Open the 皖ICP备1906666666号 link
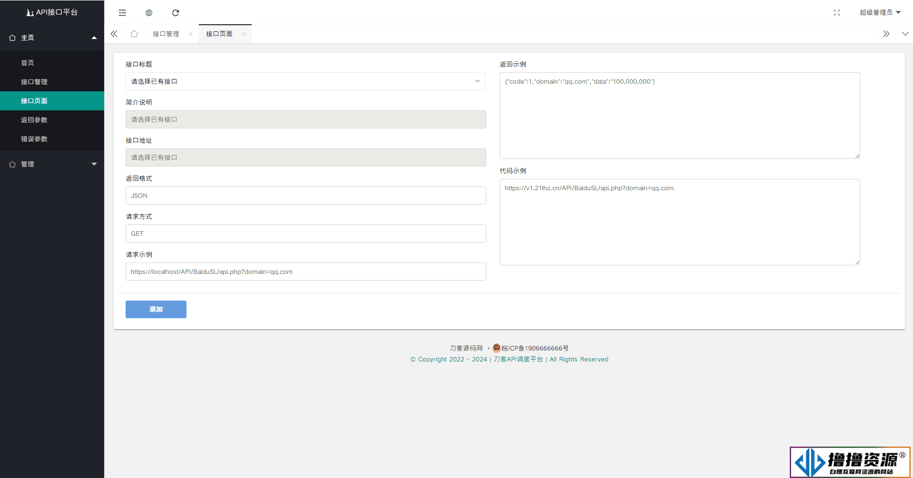Screen dimensions: 913x478 click(535, 348)
